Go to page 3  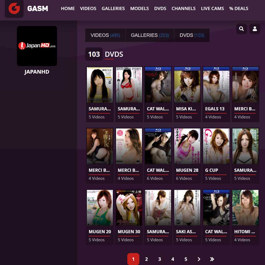point(160,259)
